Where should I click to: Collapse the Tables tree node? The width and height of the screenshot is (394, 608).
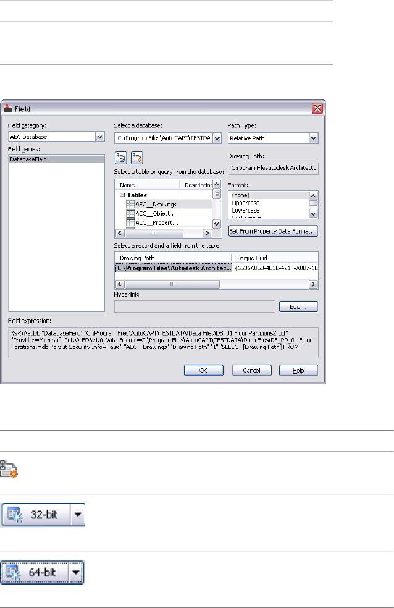click(122, 195)
